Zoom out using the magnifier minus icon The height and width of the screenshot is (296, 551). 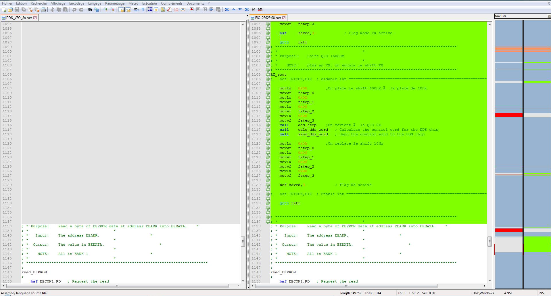click(x=112, y=10)
